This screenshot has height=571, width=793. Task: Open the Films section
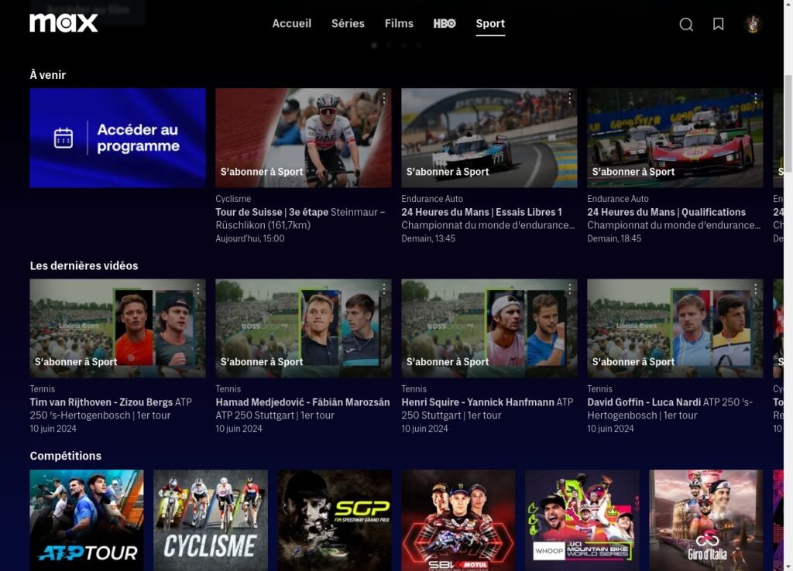[x=399, y=23]
